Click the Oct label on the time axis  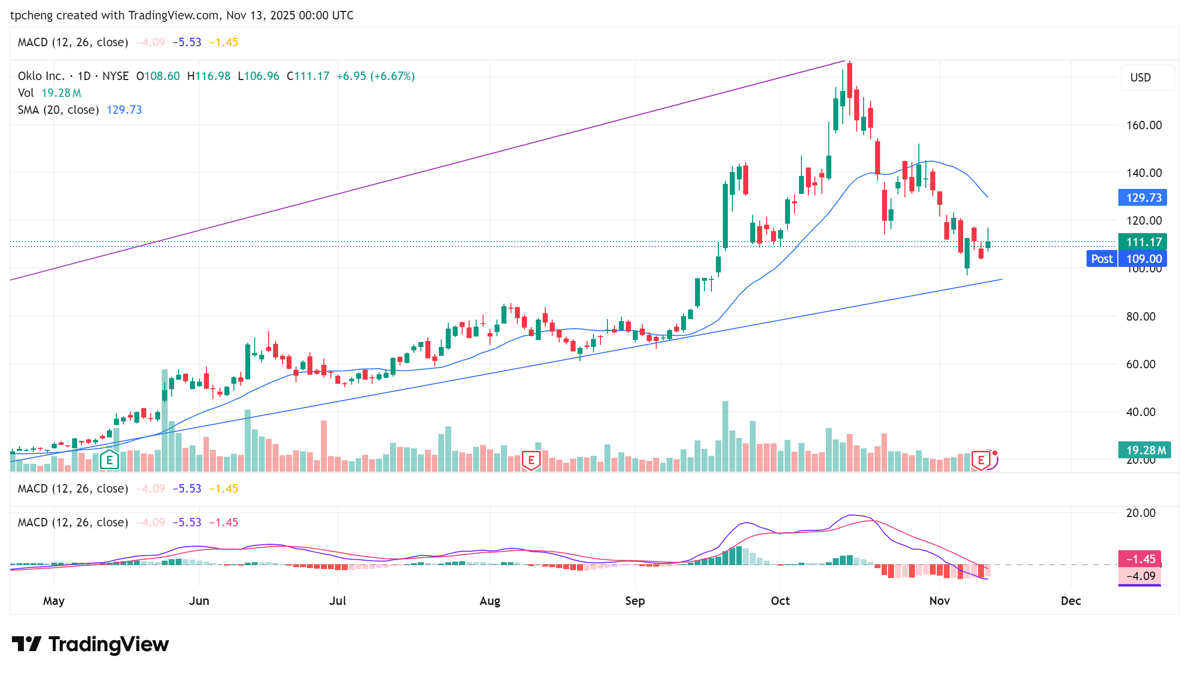[780, 601]
